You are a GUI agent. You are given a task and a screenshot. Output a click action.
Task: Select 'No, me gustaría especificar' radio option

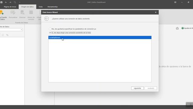click(x=50, y=29)
